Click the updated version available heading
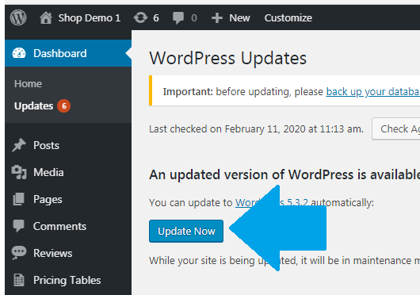The height and width of the screenshot is (295, 420). 284,174
